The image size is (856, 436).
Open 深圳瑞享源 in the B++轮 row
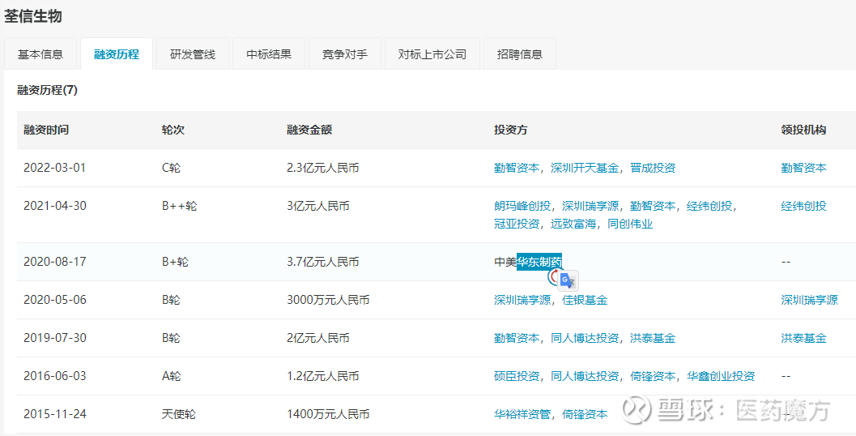click(x=590, y=206)
